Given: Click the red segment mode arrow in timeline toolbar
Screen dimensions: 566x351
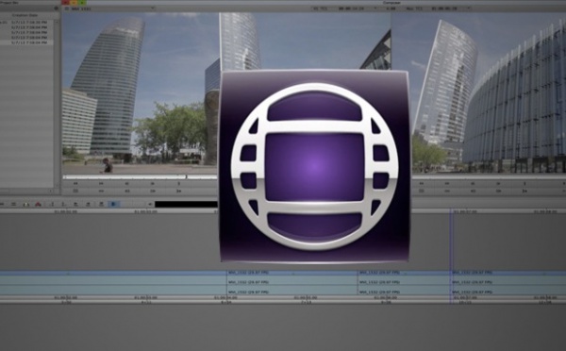Looking at the screenshot, I should 38,205.
